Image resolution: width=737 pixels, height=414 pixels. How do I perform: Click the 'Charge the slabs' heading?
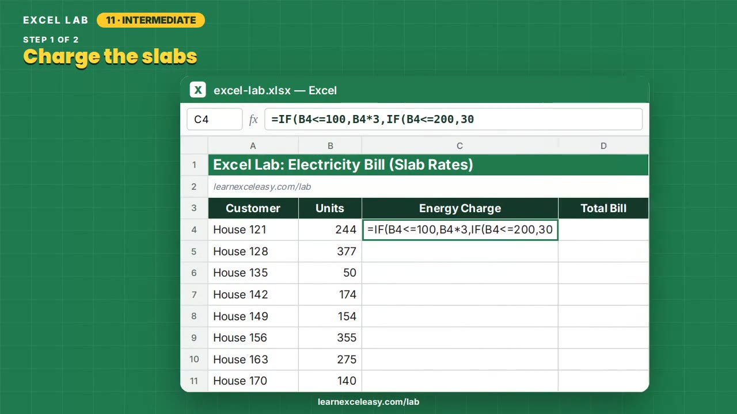(x=110, y=57)
